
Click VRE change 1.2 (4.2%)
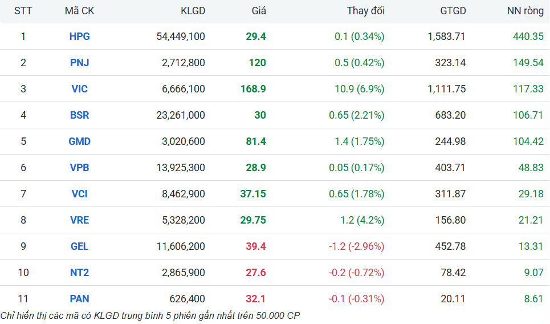point(362,220)
